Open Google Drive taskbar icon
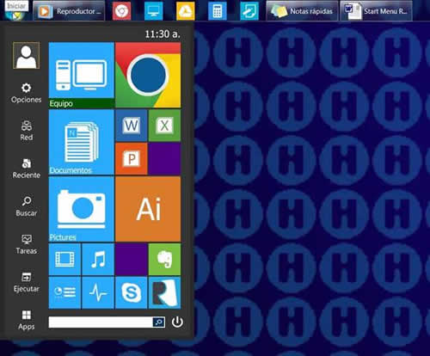The width and height of the screenshot is (430, 356). [x=186, y=11]
